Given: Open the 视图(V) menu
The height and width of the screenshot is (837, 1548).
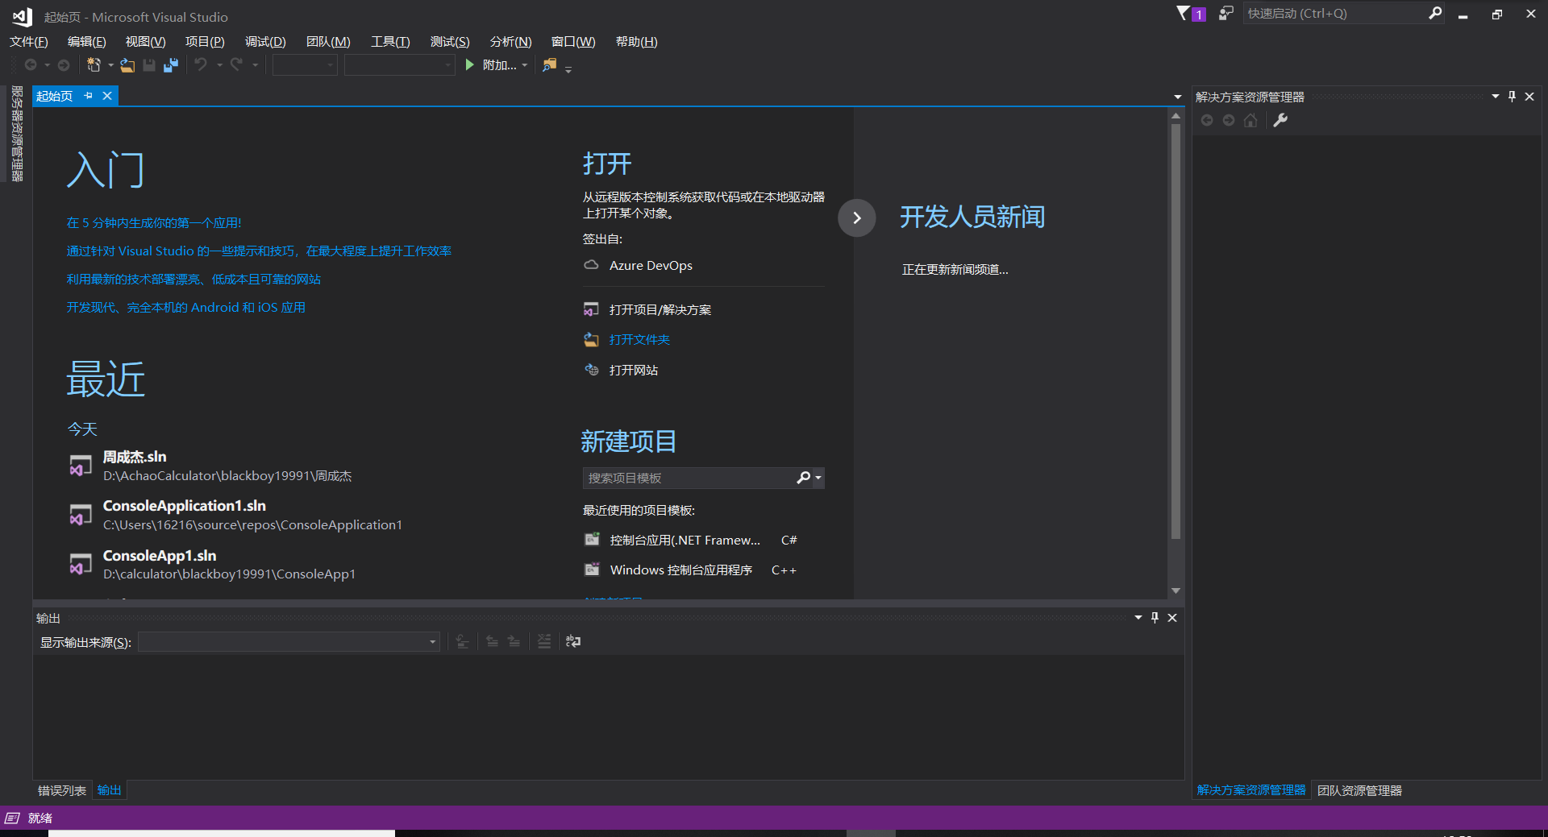Looking at the screenshot, I should point(145,42).
